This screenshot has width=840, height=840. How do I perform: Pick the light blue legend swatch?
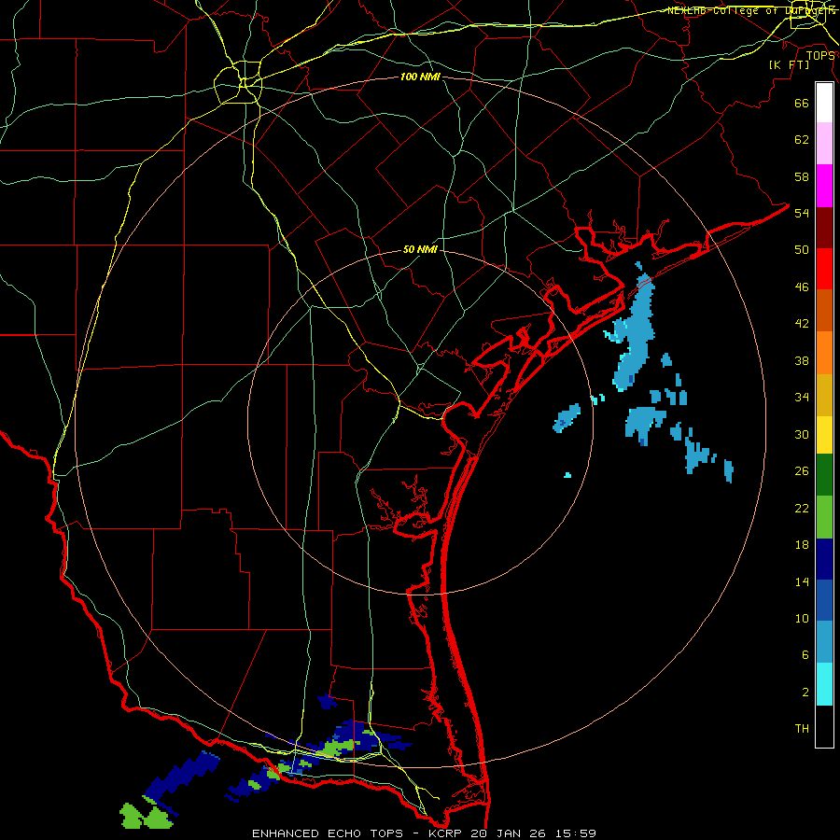pyautogui.click(x=824, y=642)
